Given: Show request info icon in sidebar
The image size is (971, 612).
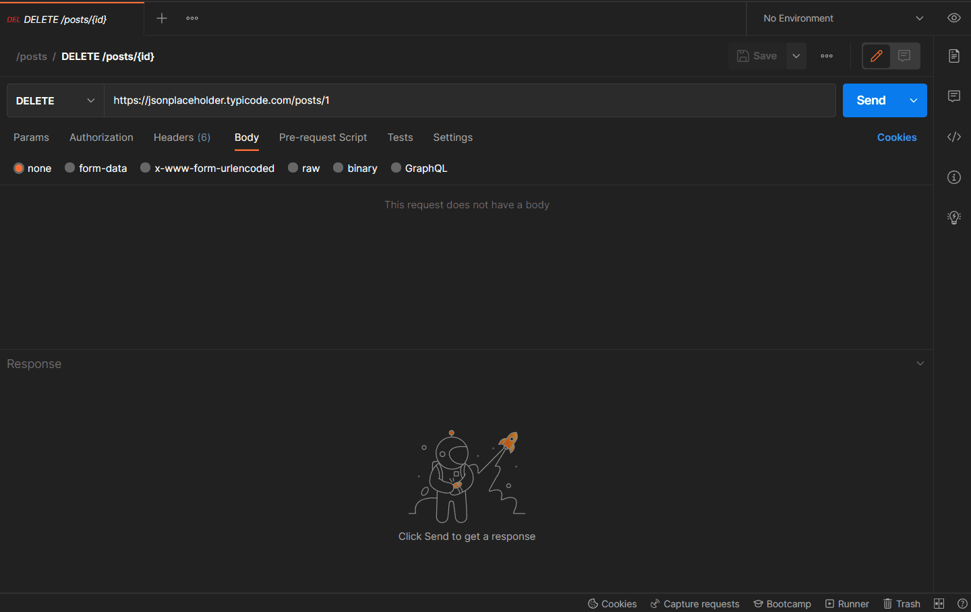Looking at the screenshot, I should [x=953, y=177].
